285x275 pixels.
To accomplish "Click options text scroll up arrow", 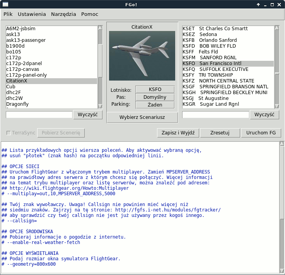I will 282,144.
